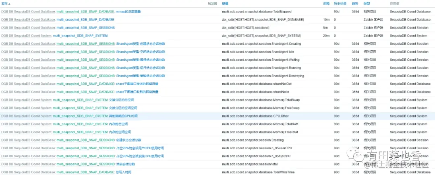
Task: Click SequoiaDB Coord System in Memory.FreeSwap row
Action: click(x=408, y=108)
